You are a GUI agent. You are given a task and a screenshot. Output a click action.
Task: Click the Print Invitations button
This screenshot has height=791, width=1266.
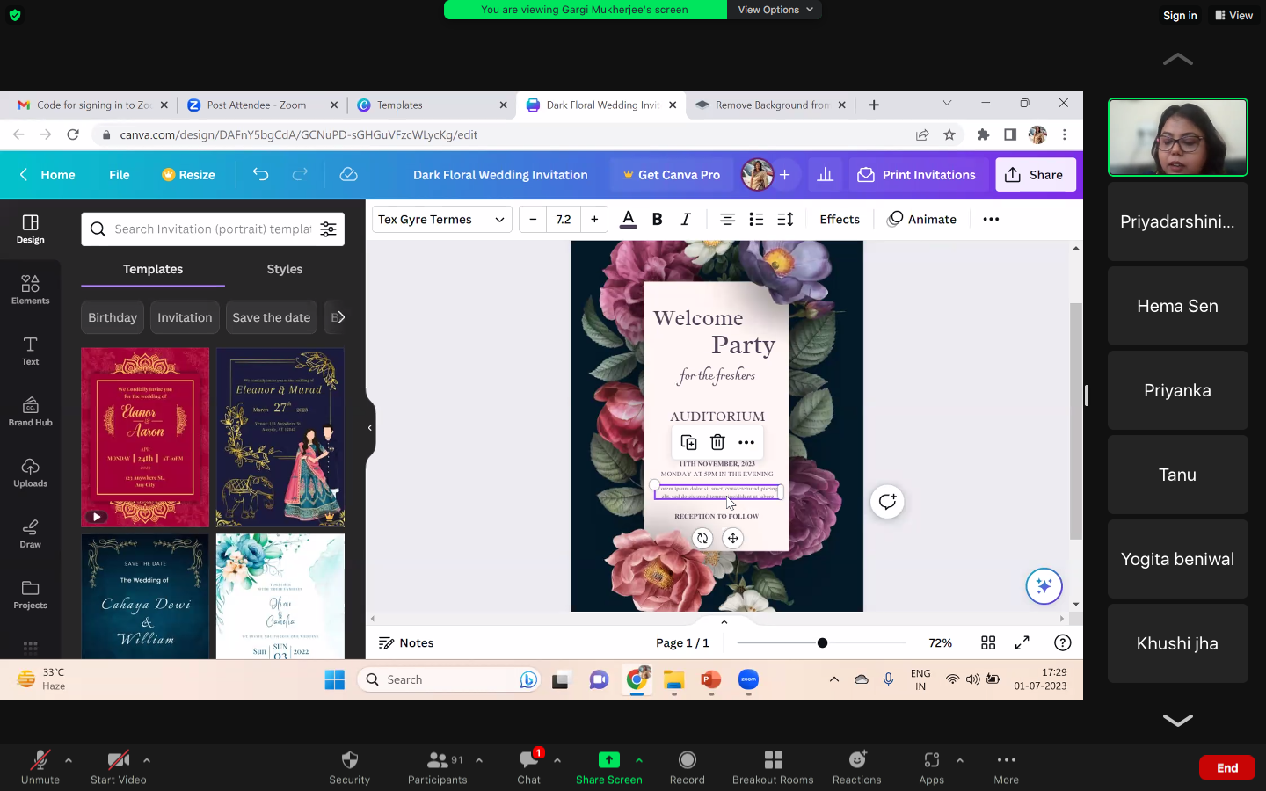click(x=917, y=175)
